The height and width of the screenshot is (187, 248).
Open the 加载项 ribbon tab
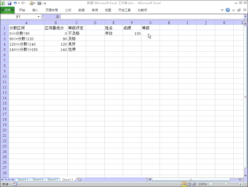[142, 10]
